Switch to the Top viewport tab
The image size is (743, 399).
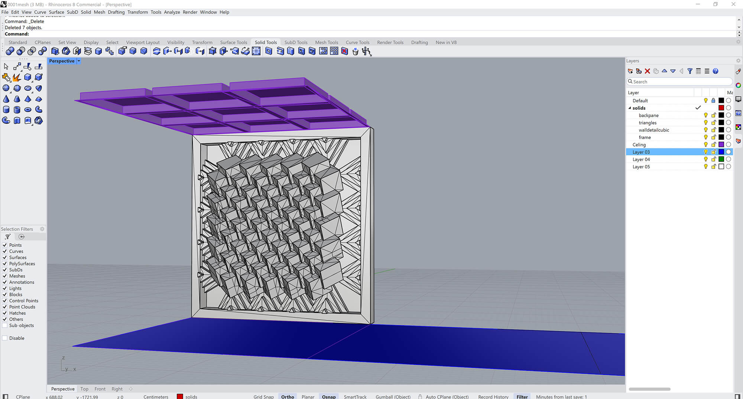click(x=84, y=389)
